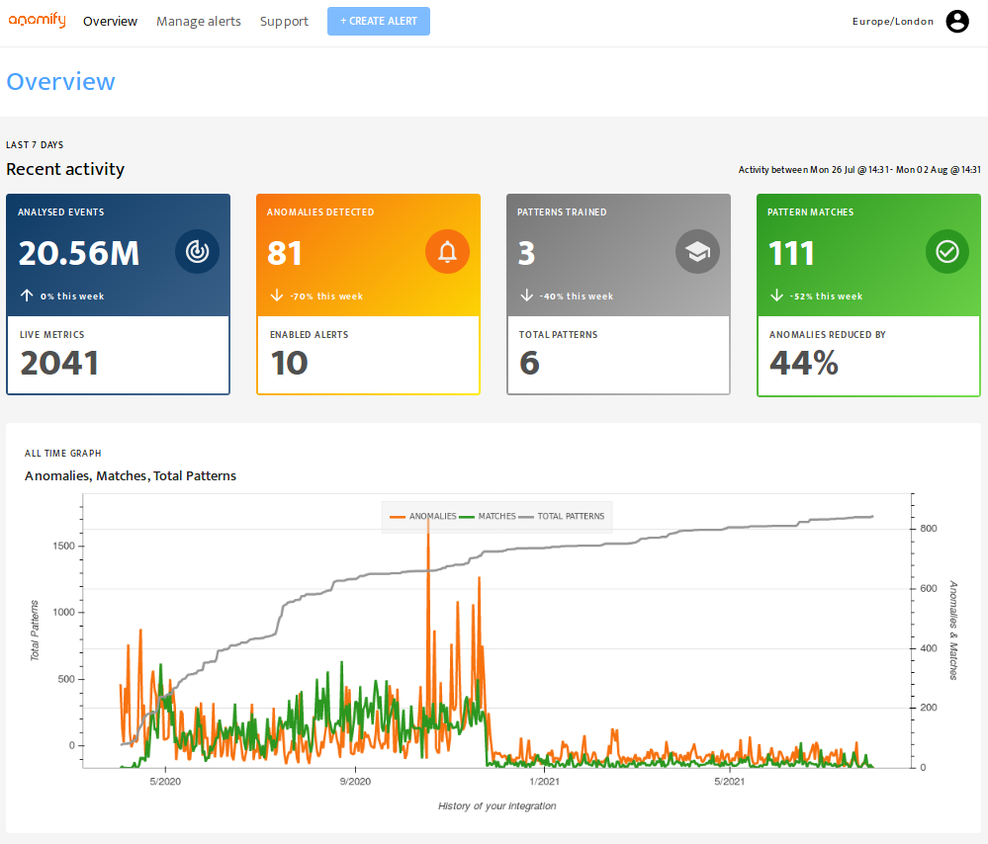Click the 5/2021 x-axis tick label
The image size is (988, 844).
[x=730, y=782]
